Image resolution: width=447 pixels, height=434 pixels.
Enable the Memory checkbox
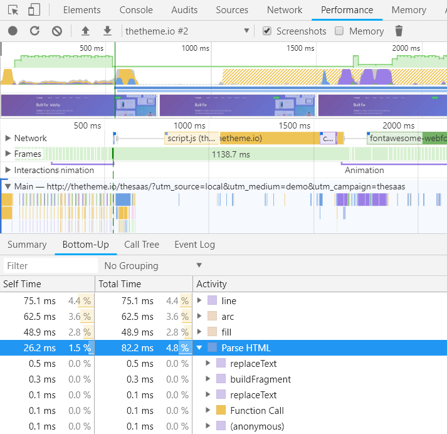[339, 31]
